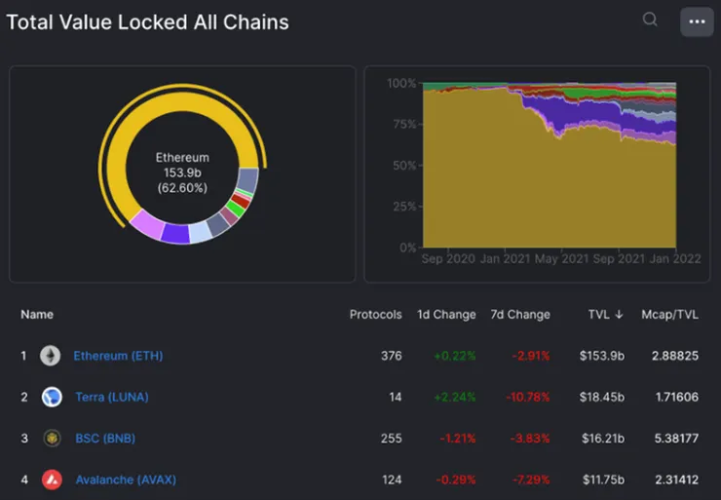Sort by the Protocols column header

(x=375, y=315)
